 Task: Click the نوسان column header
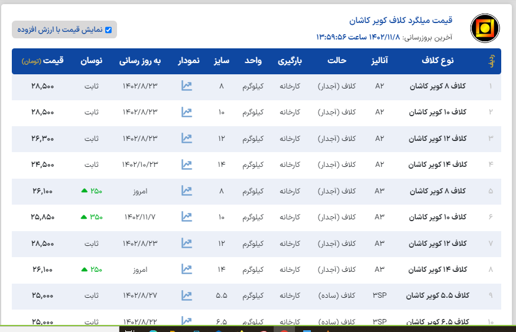pyautogui.click(x=91, y=61)
